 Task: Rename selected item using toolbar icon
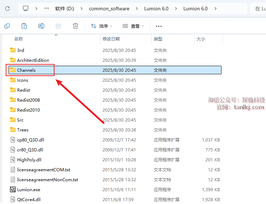point(41,26)
